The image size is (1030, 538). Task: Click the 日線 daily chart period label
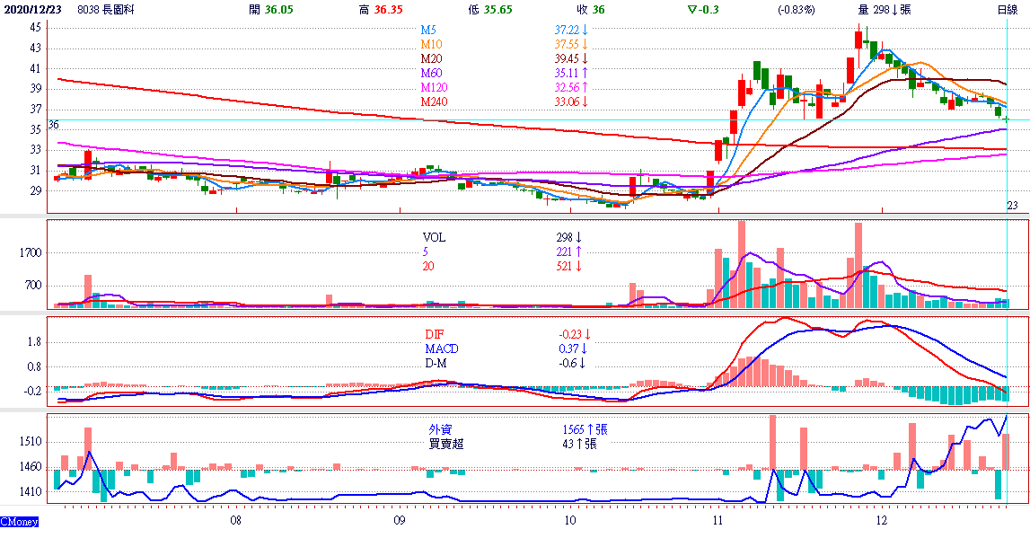tap(1008, 10)
